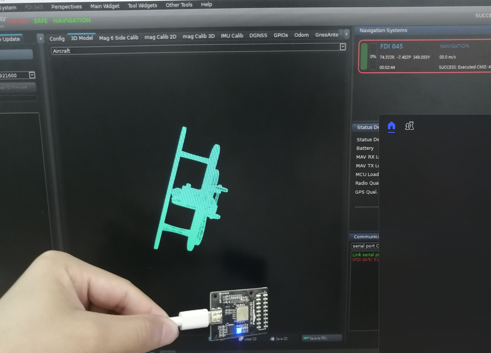This screenshot has height=353, width=491.
Task: Click the MAV TX status row
Action: [x=367, y=165]
